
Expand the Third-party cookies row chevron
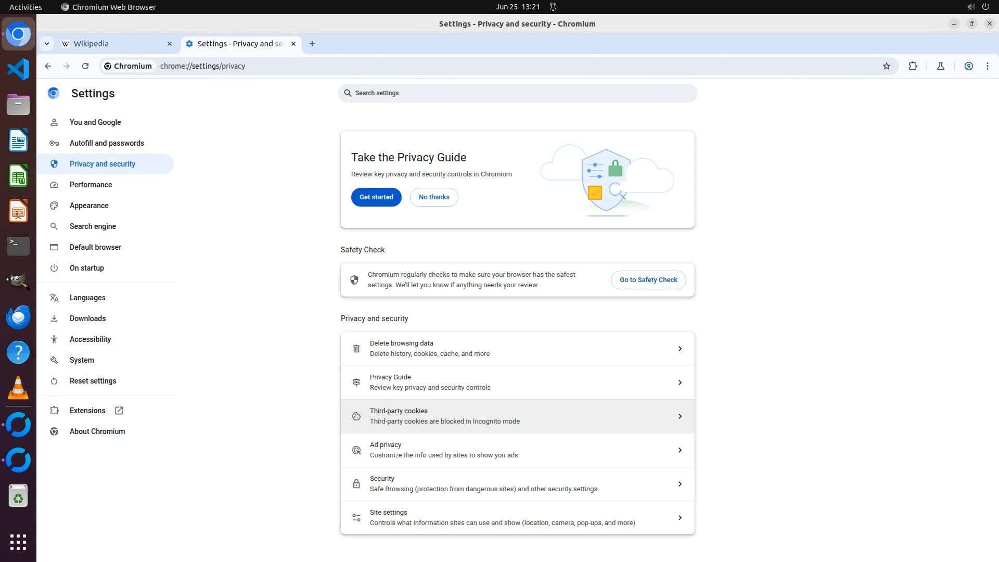point(680,416)
